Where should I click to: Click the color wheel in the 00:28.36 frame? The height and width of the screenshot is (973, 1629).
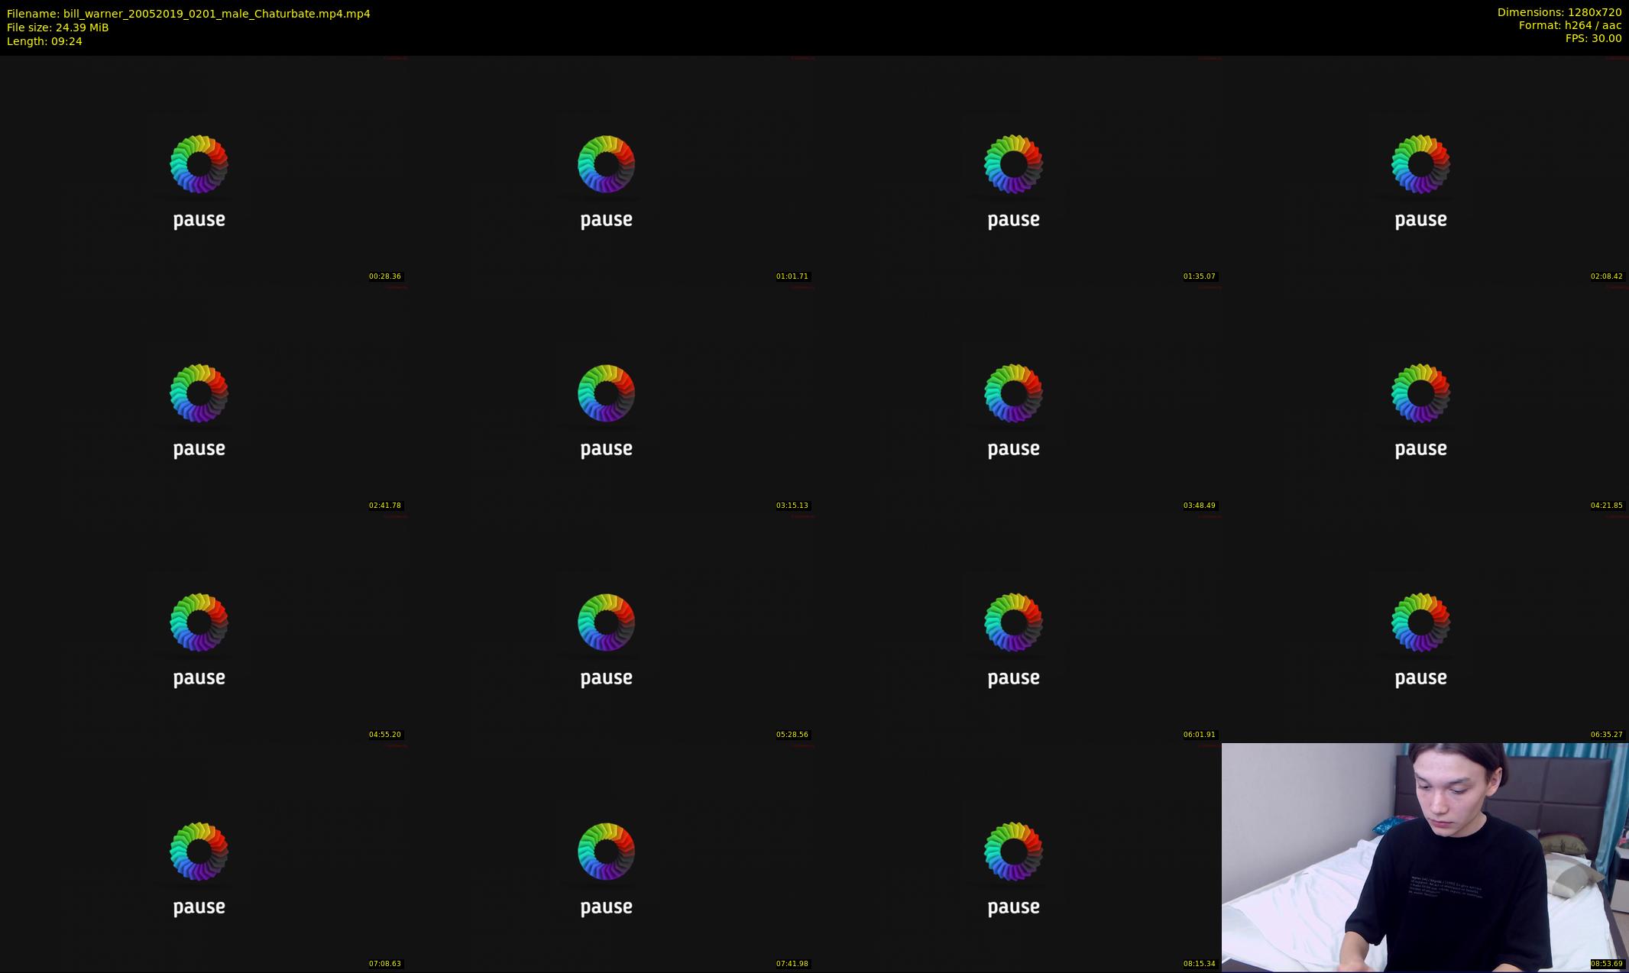click(199, 164)
